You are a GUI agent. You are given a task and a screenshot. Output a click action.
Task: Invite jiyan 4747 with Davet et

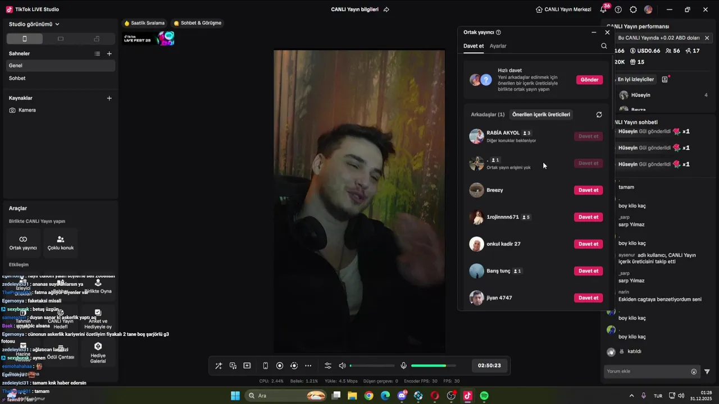tap(588, 298)
